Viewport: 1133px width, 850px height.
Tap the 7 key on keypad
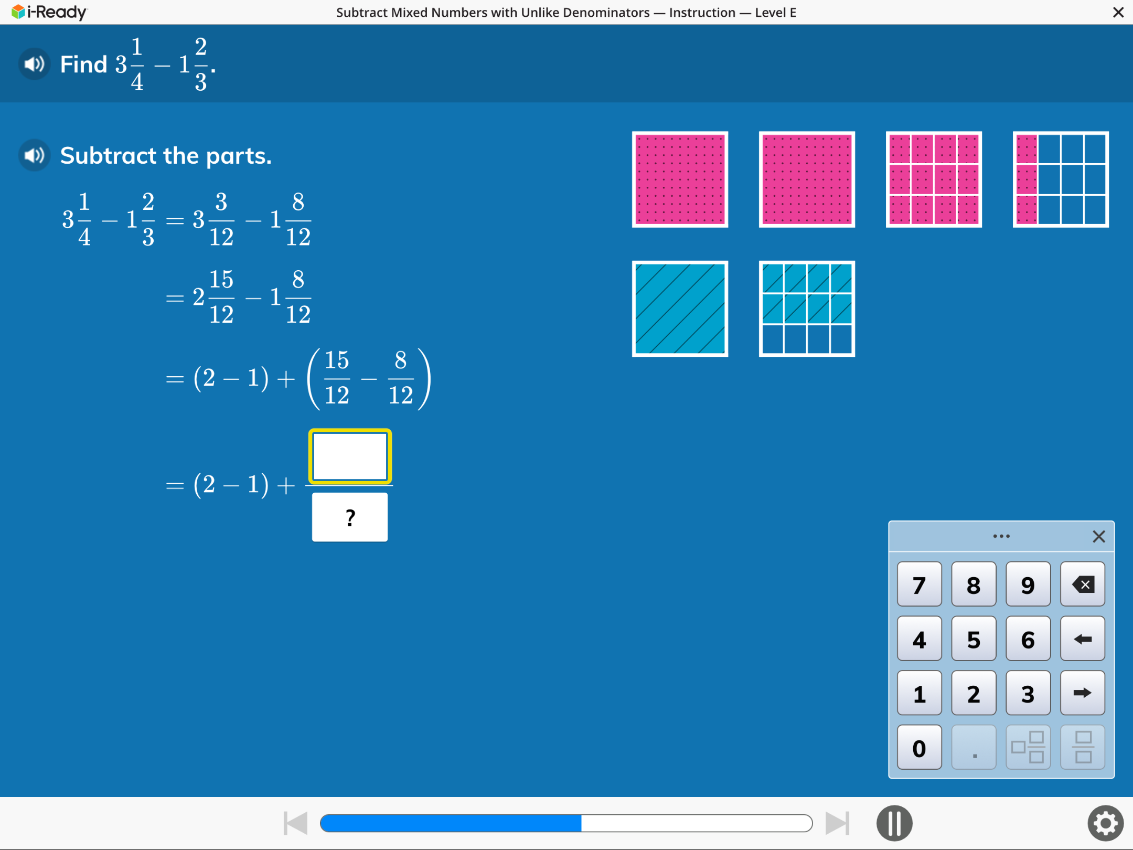920,585
